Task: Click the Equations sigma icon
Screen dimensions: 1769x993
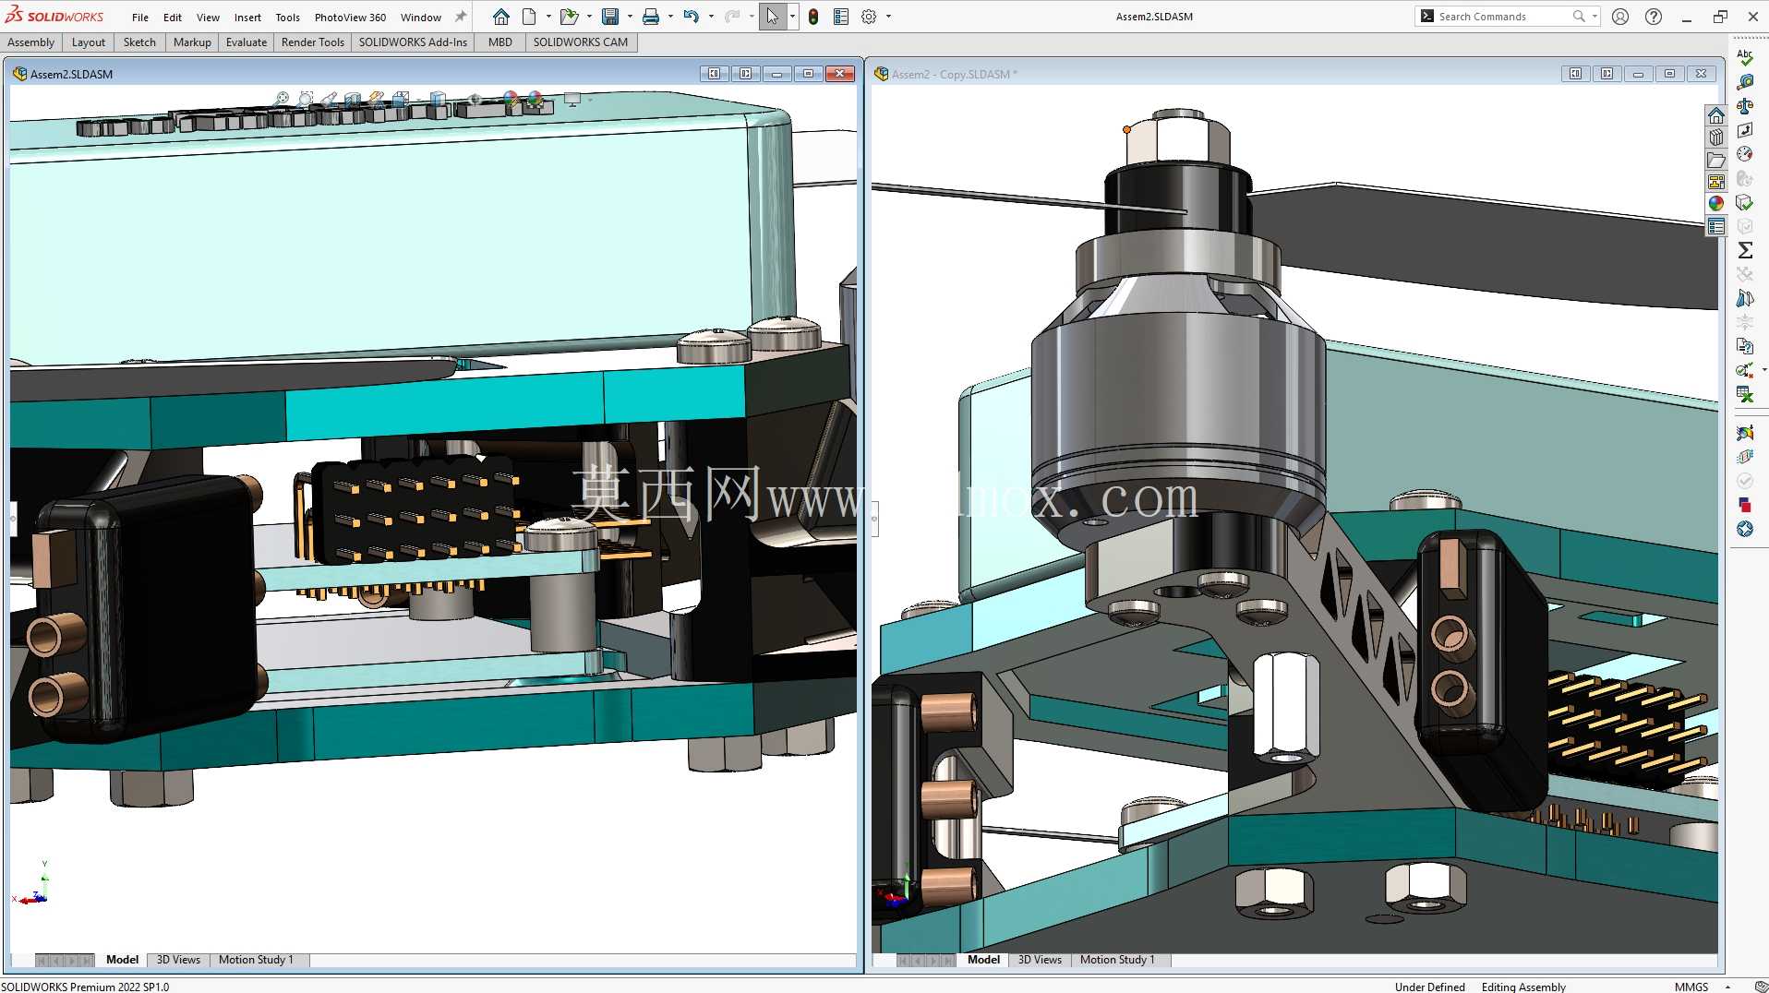Action: coord(1745,250)
